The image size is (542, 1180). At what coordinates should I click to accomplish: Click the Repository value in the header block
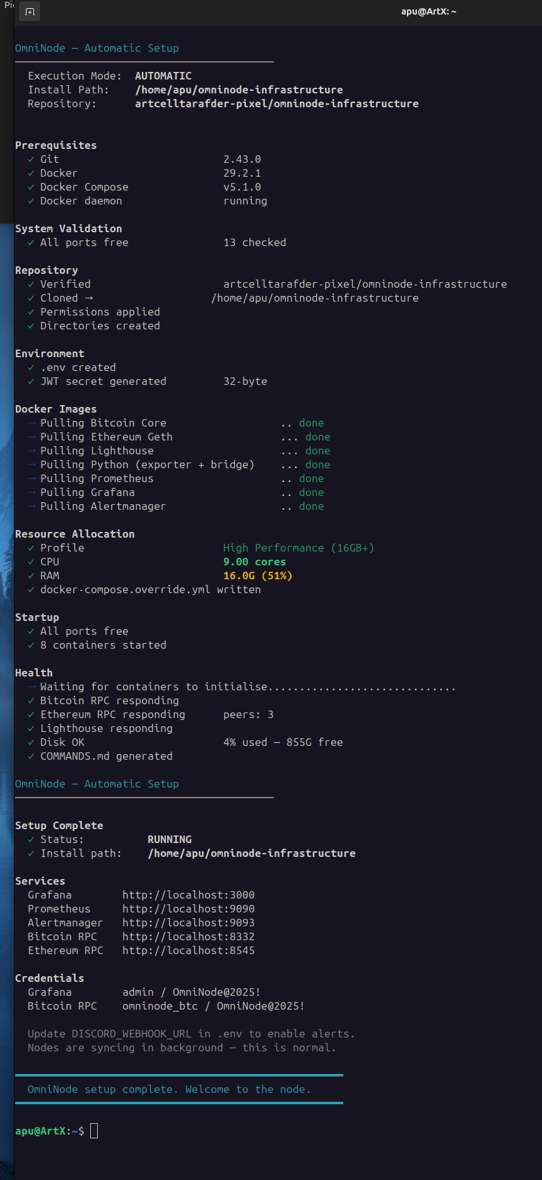277,103
